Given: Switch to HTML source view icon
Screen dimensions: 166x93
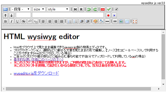Looking at the screenshot, I should tap(5, 9).
